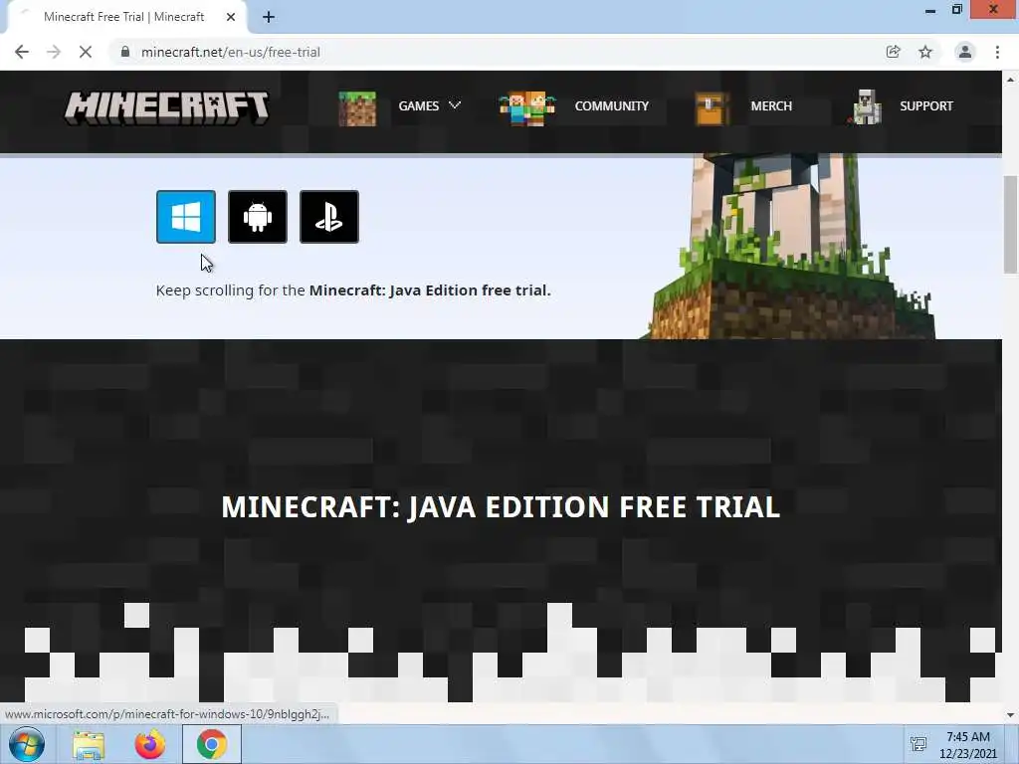Click the Java Edition Free Trial heading
The height and width of the screenshot is (764, 1019).
[x=501, y=506]
